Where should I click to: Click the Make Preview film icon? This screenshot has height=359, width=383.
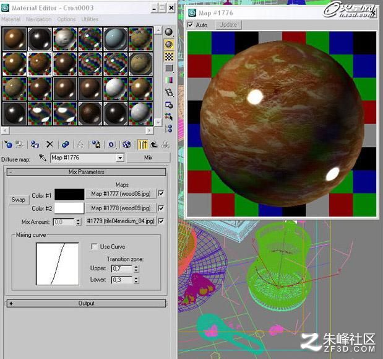click(169, 92)
